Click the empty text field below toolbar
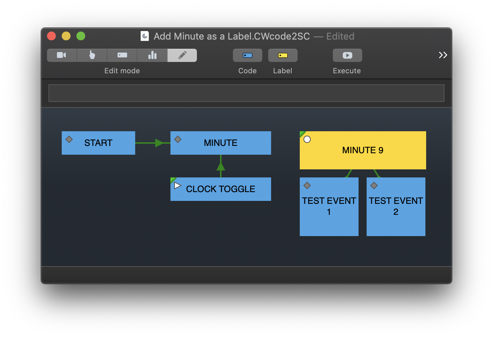This screenshot has height=338, width=493. (x=246, y=93)
